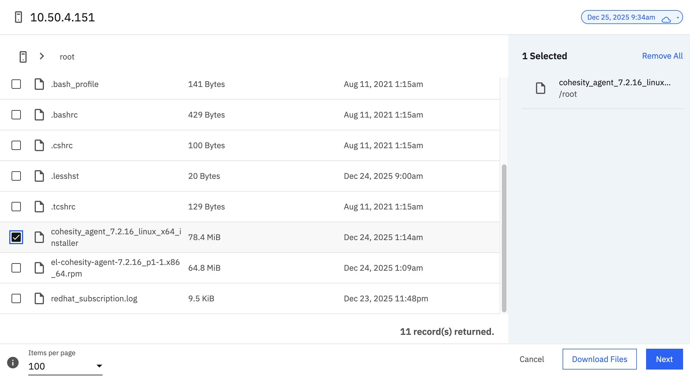Expand the breadcrumb chevron next to root
This screenshot has width=690, height=386.
(x=42, y=56)
